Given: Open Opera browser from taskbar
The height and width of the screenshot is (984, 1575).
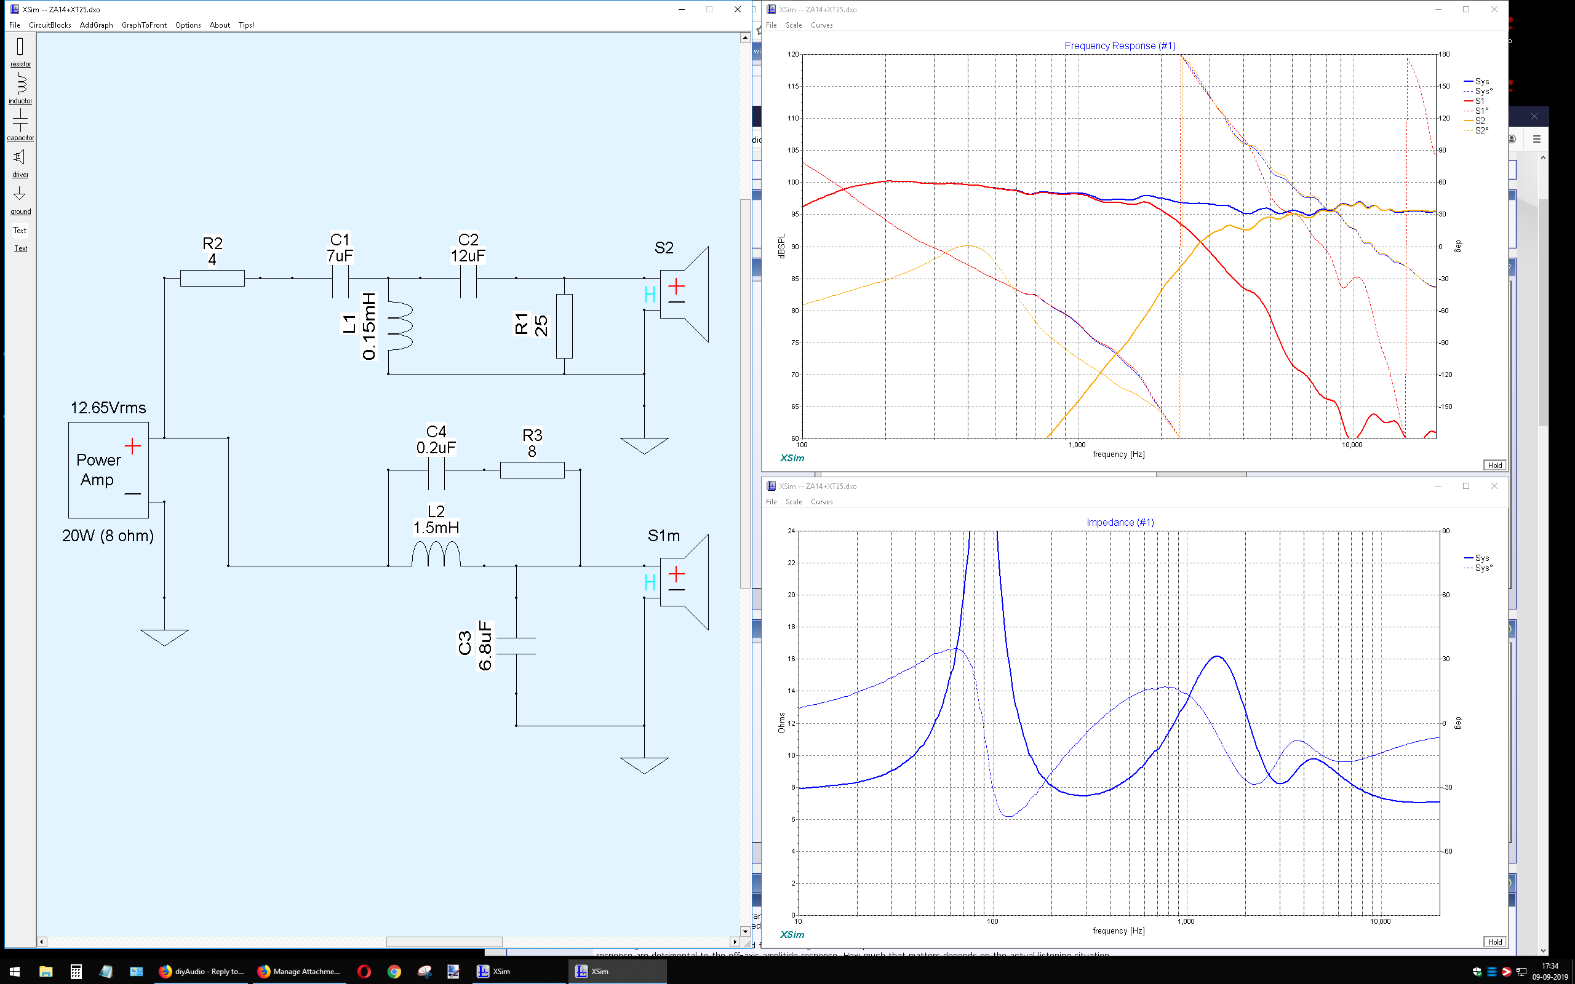Looking at the screenshot, I should pyautogui.click(x=364, y=971).
